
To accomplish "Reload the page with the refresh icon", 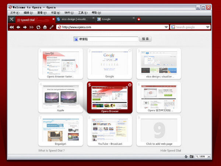I will coord(38,27).
